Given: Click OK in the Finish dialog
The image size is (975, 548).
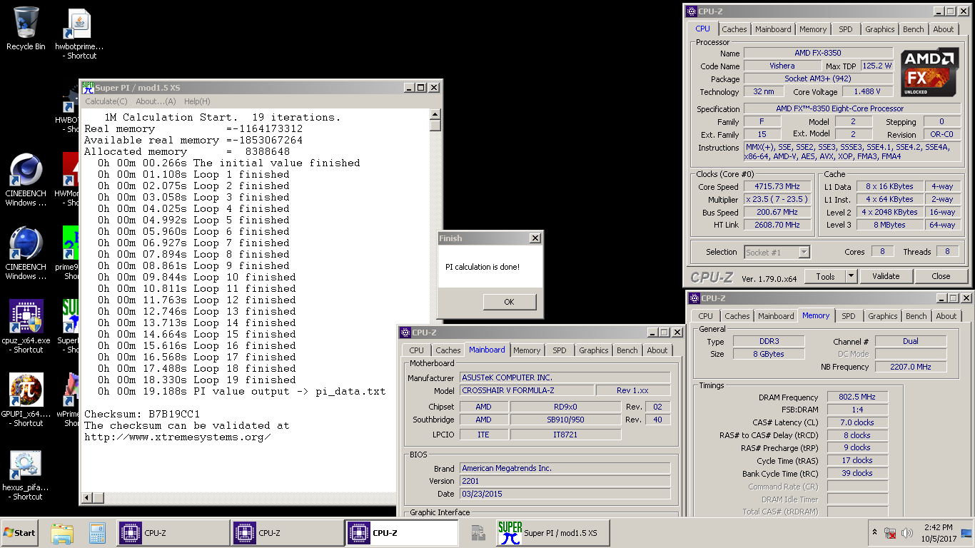Looking at the screenshot, I should click(509, 302).
